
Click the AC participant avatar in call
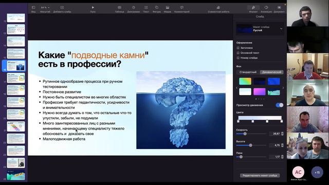(x=298, y=172)
